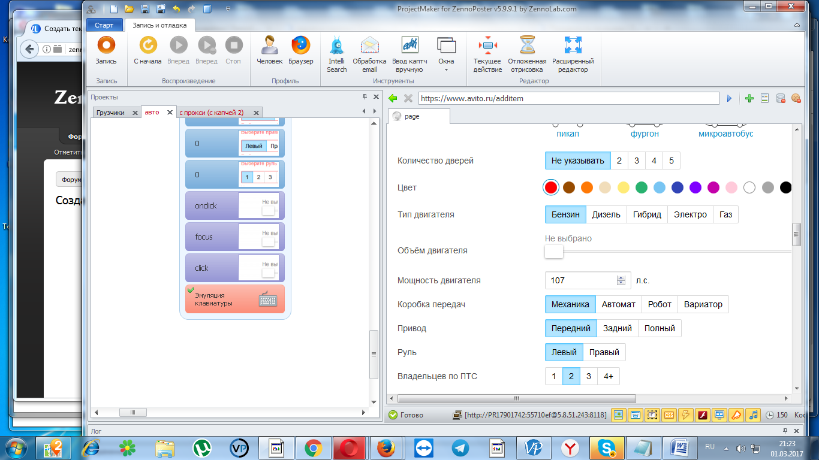Choose Не указывать for Количество дверей
Image resolution: width=819 pixels, height=460 pixels.
click(x=577, y=161)
